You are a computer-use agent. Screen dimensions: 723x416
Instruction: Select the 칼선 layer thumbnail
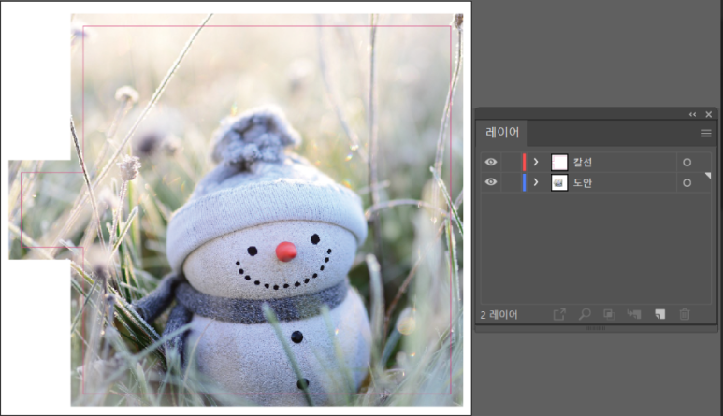[x=559, y=162]
